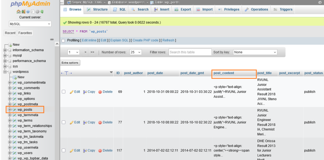Open the Export tab

(x=183, y=9)
